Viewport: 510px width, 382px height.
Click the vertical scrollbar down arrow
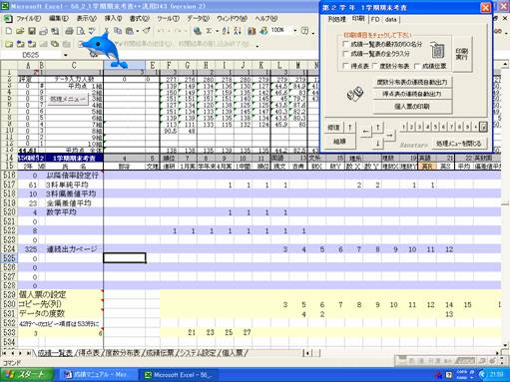505,345
